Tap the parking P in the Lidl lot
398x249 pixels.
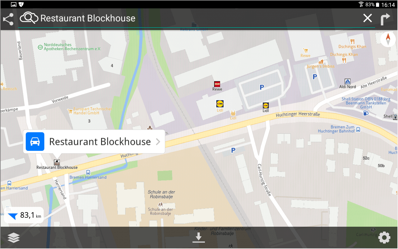(262, 88)
